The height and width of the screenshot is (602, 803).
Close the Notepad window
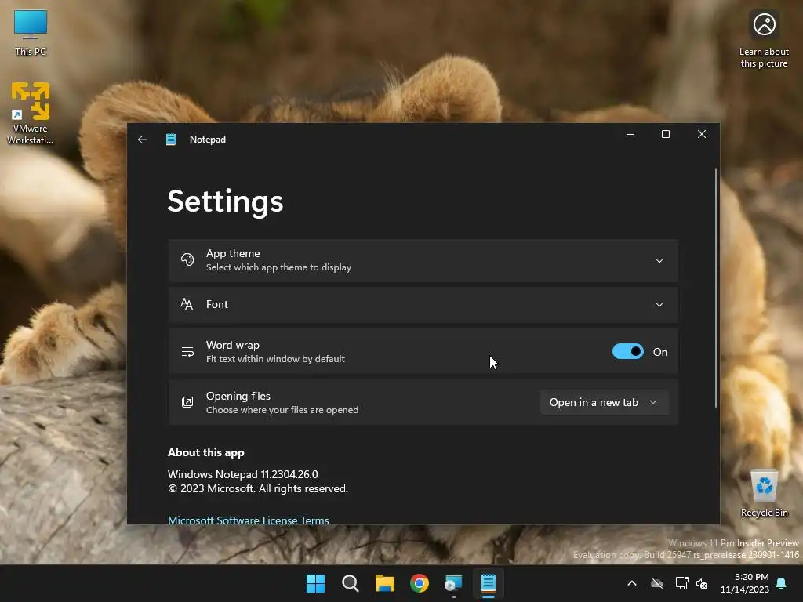(x=702, y=134)
